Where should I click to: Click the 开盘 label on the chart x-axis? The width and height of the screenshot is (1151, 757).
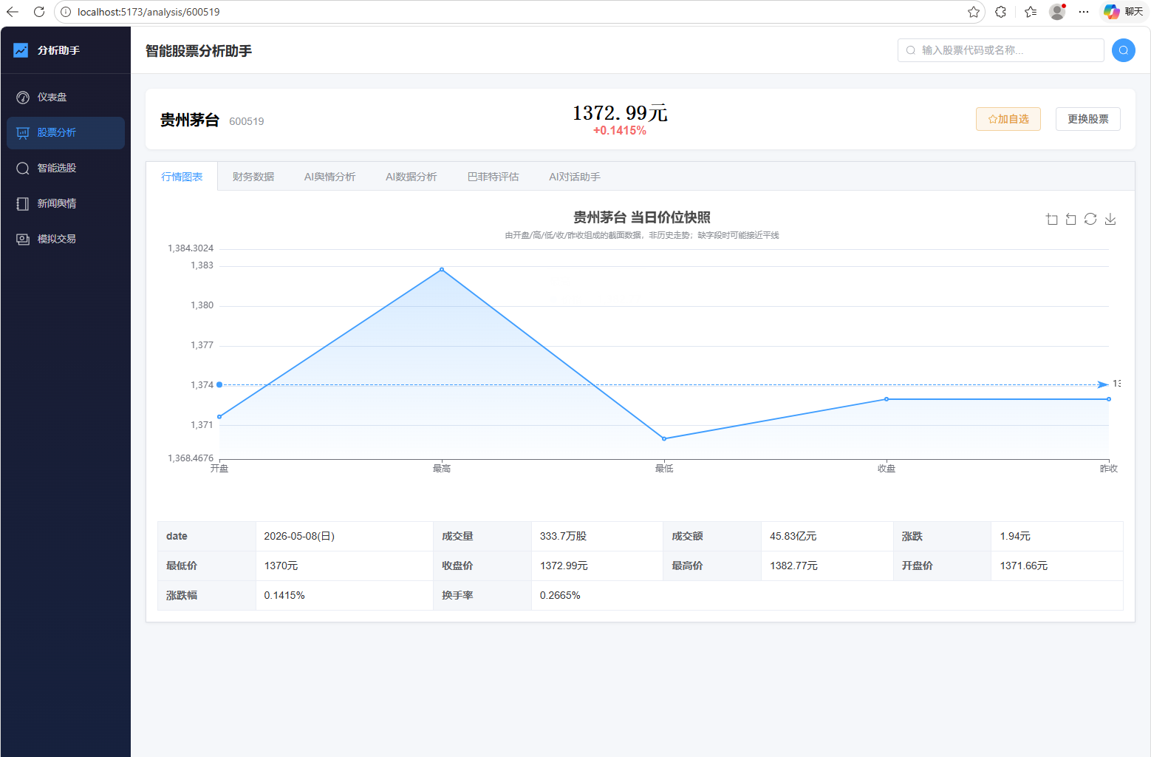(219, 469)
